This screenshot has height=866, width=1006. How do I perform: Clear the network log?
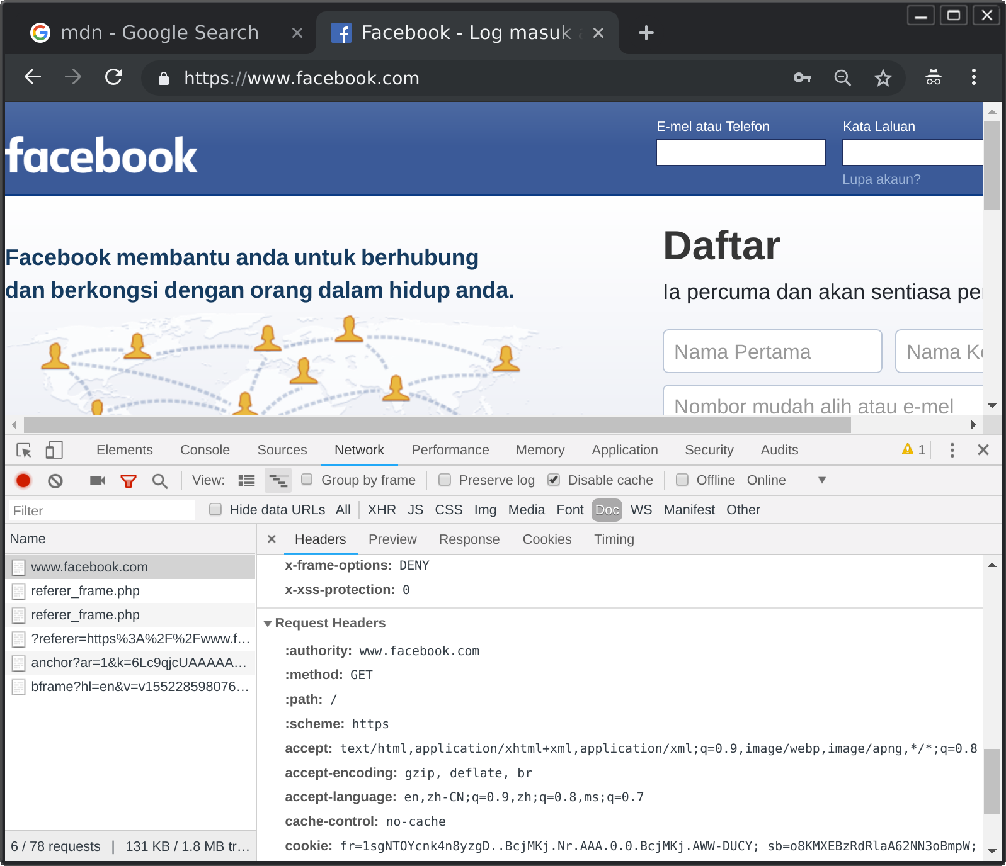[x=55, y=481]
